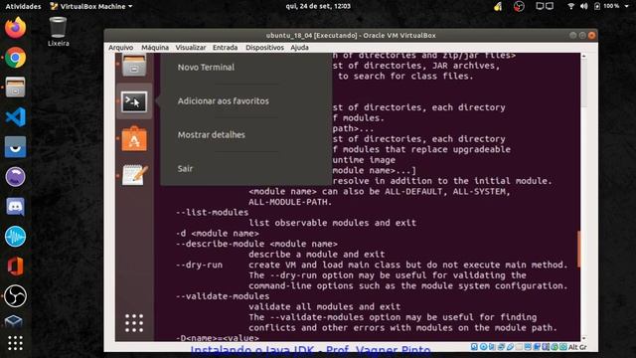Viewport: 636px width, 358px height.
Task: Choose Mostrar detalhes in the context menu
Action: pyautogui.click(x=212, y=134)
